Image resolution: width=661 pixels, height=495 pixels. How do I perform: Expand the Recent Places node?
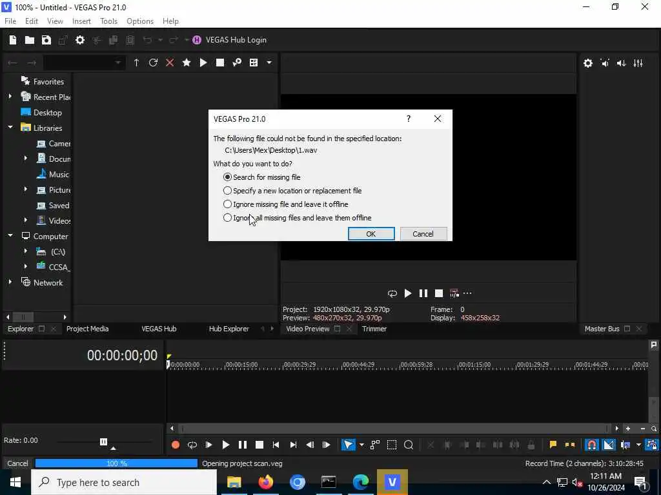point(10,97)
